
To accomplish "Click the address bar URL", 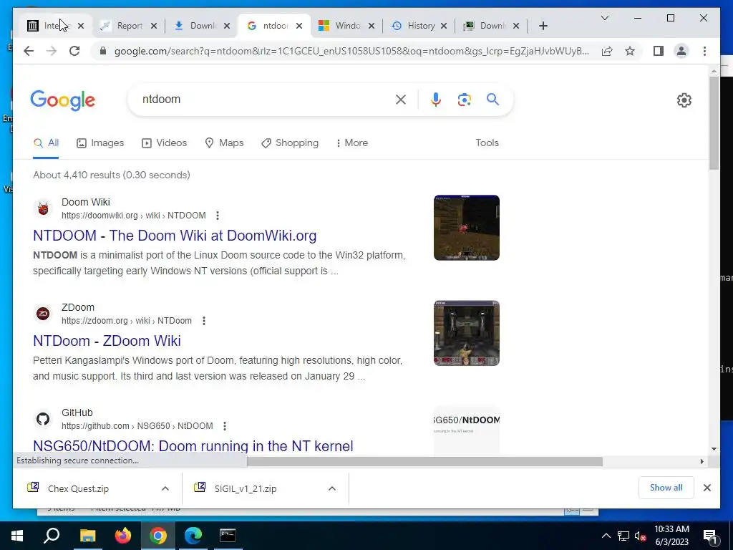I will [351, 51].
